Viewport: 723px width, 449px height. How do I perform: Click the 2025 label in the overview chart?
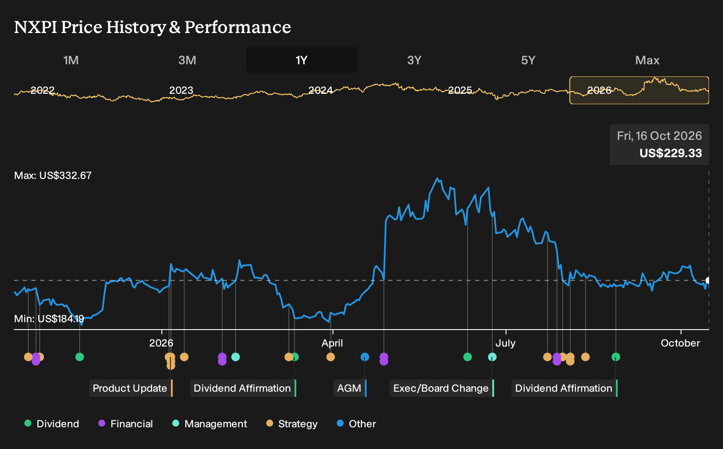tap(460, 90)
